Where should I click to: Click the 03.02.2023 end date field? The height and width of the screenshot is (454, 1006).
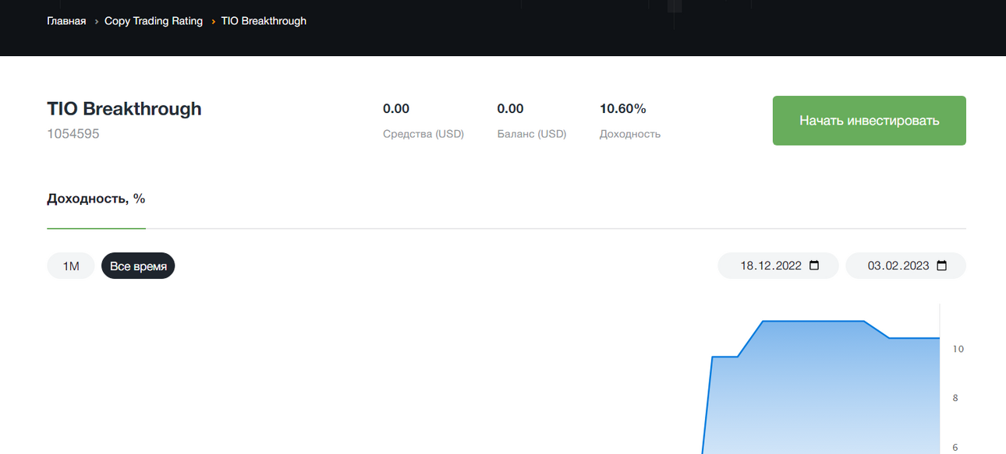[905, 266]
